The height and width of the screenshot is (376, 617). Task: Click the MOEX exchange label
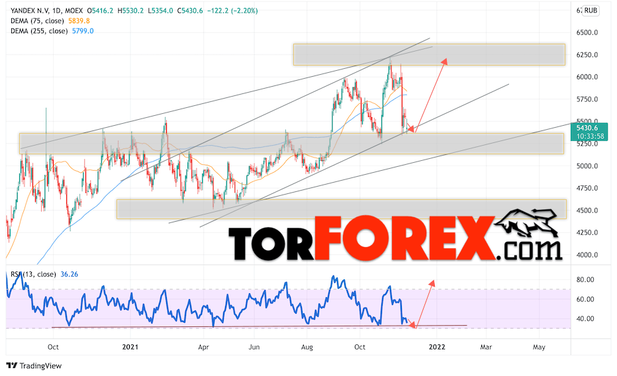click(x=74, y=11)
